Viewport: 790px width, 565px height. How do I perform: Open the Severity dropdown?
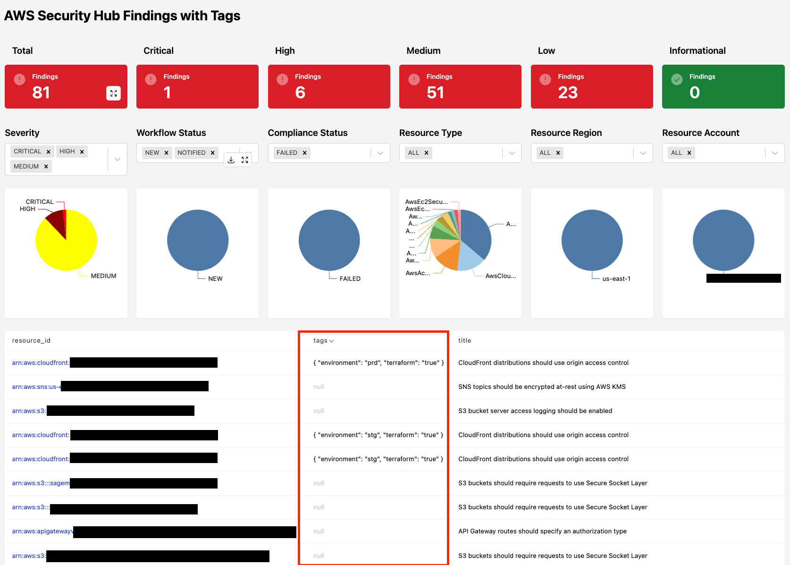point(118,159)
